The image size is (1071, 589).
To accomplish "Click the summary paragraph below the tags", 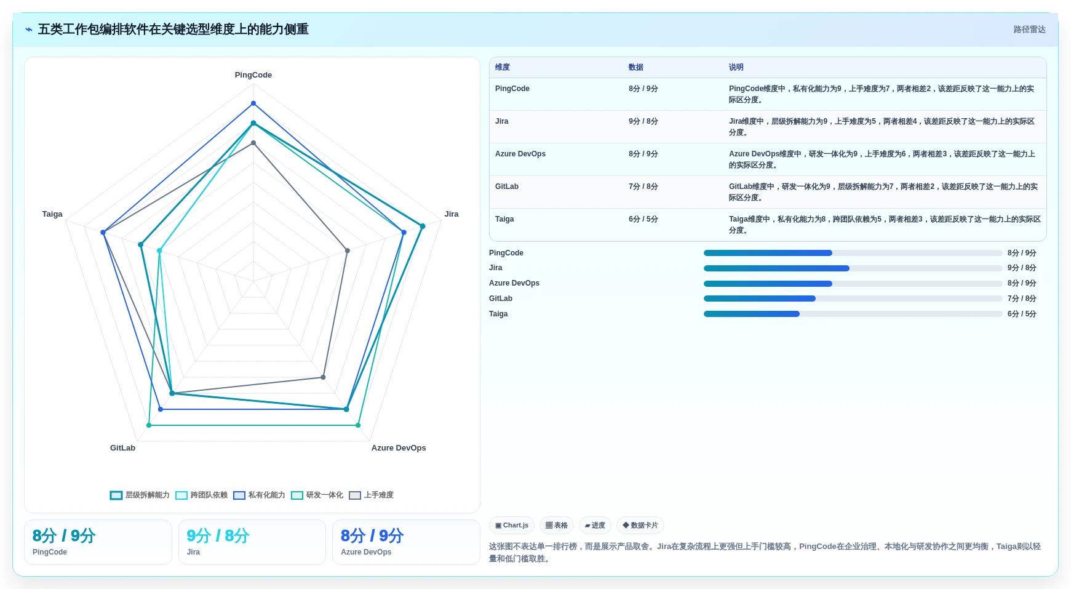I will [765, 553].
